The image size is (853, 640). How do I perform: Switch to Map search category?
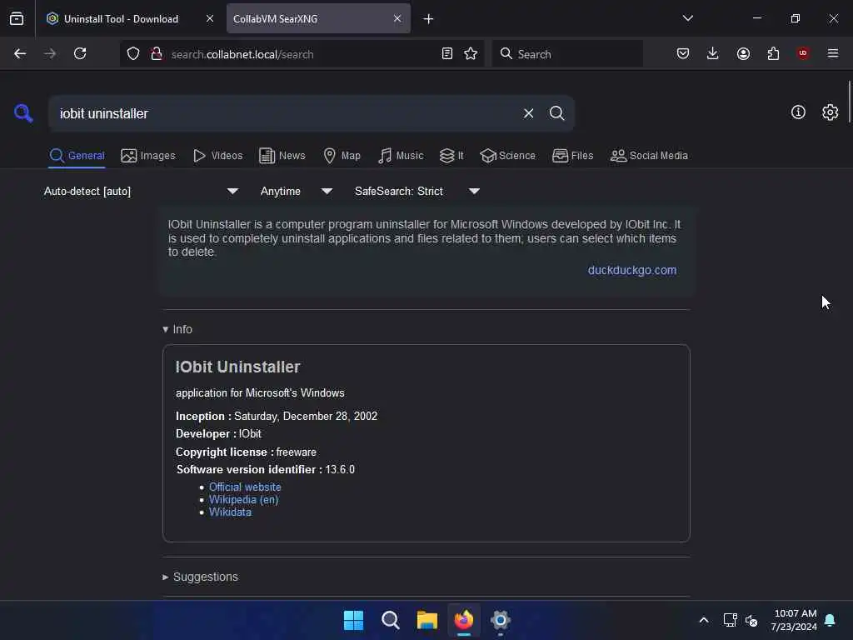pos(342,156)
